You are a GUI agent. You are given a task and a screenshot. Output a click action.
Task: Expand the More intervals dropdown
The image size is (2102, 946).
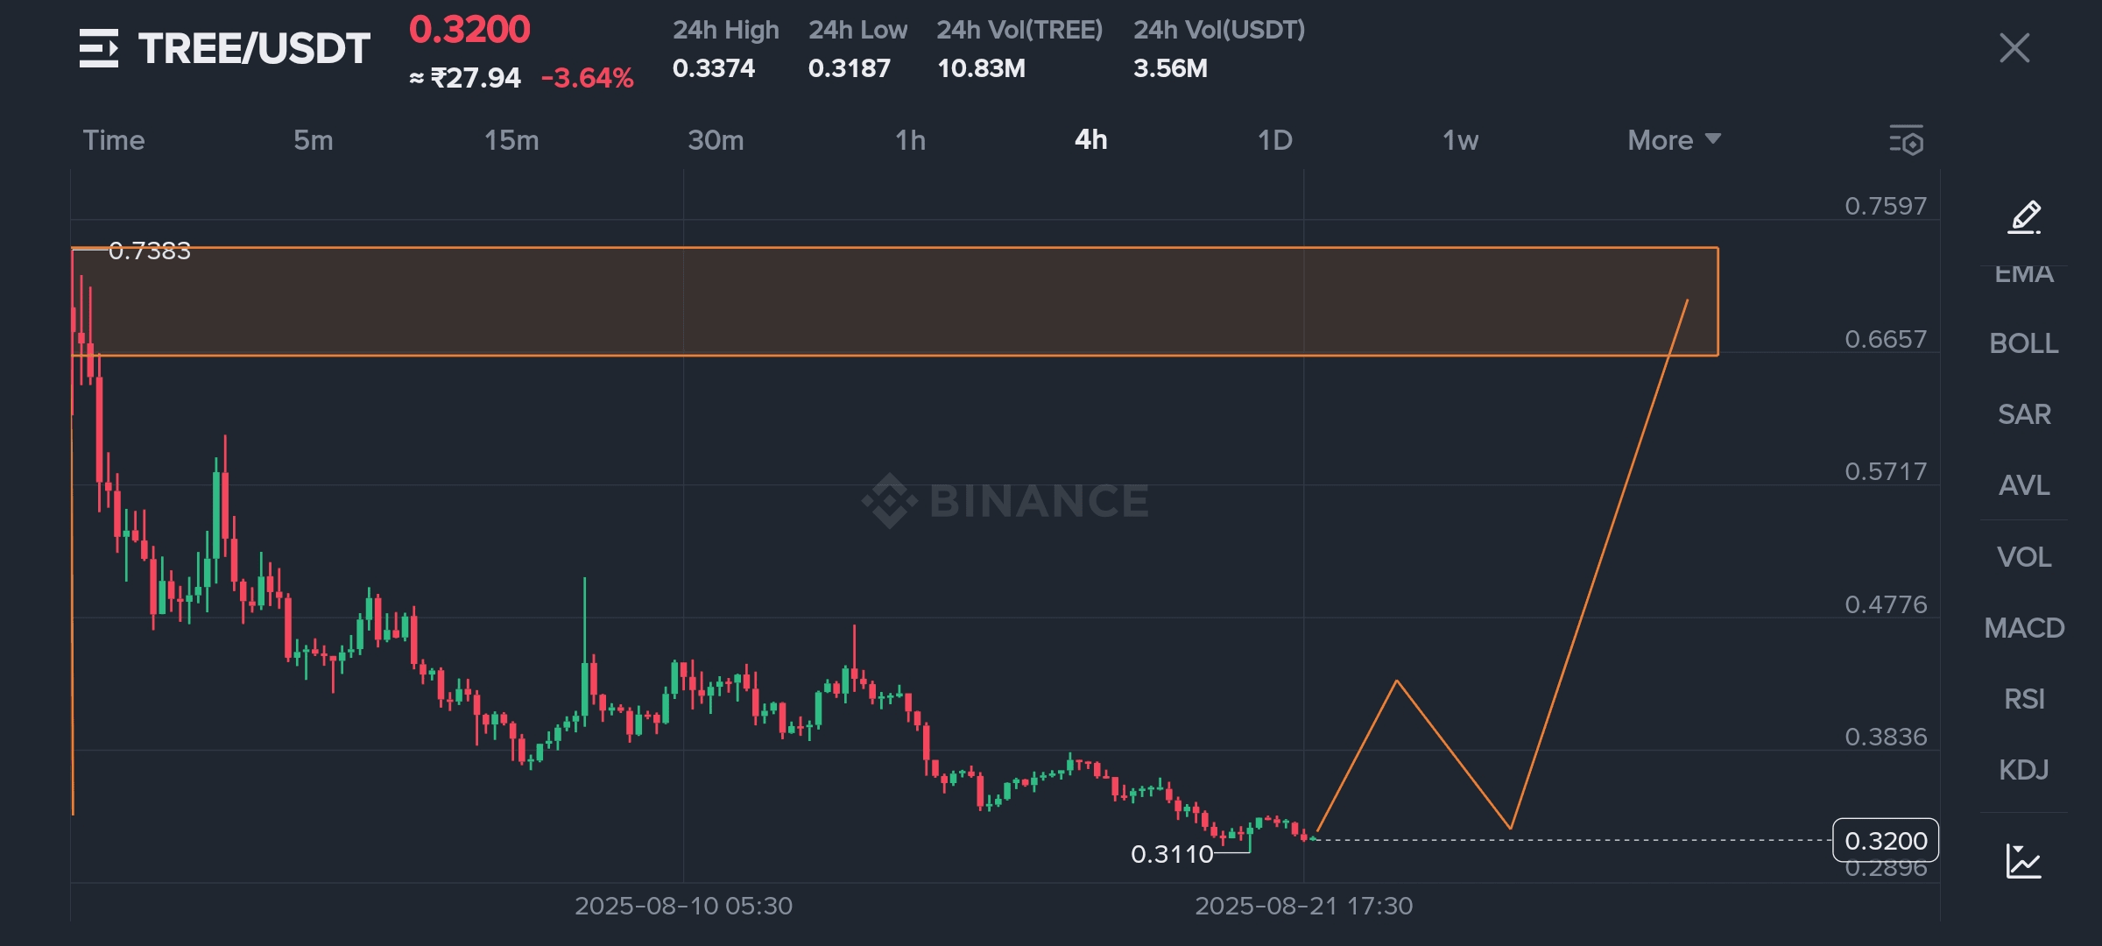pos(1673,140)
